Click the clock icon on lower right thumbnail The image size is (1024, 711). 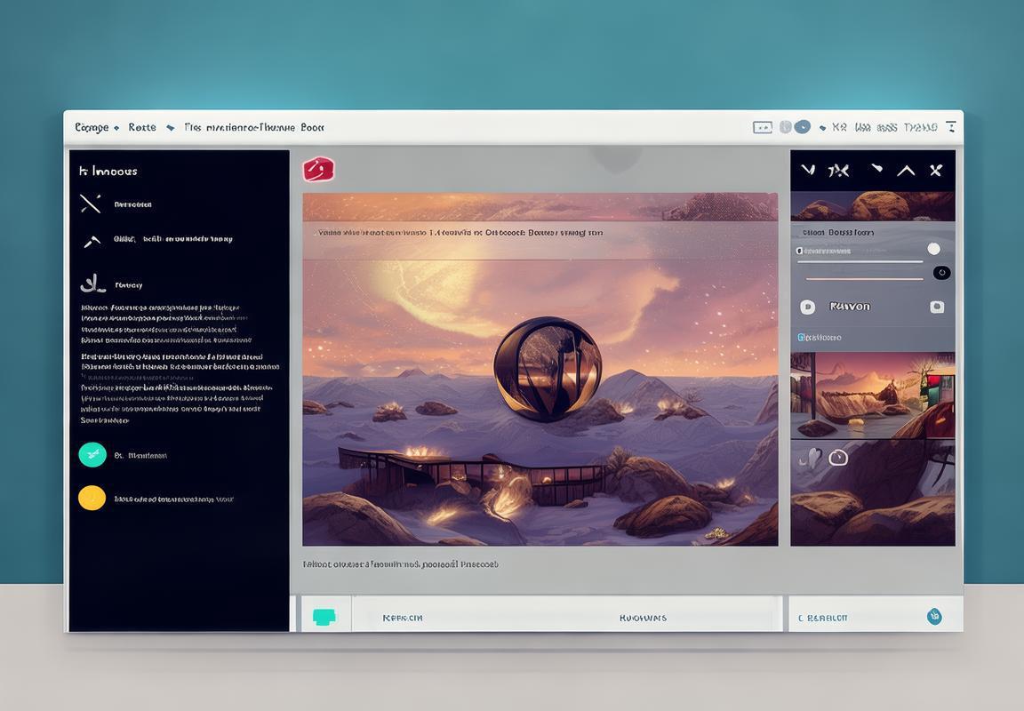point(837,458)
